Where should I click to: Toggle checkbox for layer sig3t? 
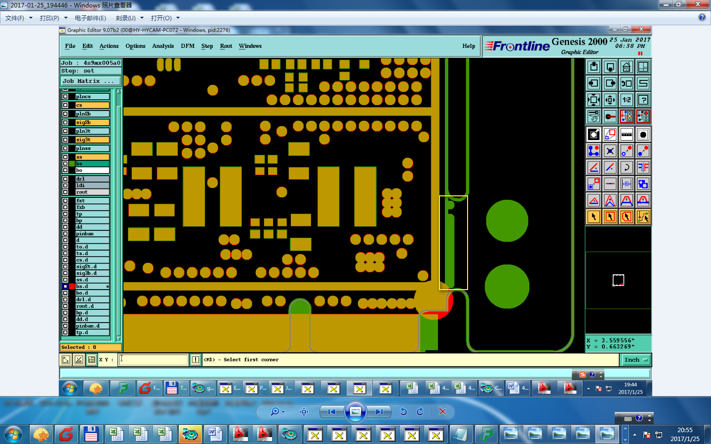[x=65, y=140]
